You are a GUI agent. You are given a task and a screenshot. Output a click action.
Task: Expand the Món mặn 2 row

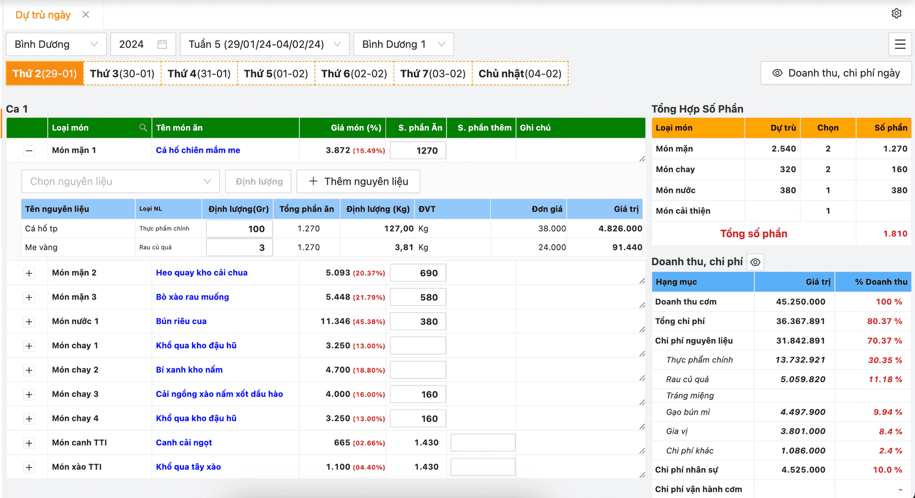point(29,273)
